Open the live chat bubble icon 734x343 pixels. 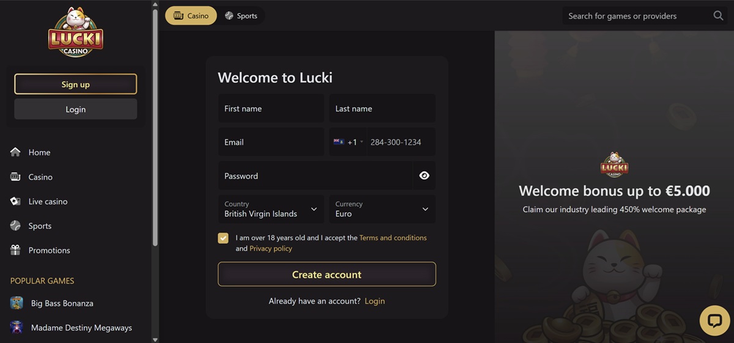coord(714,320)
